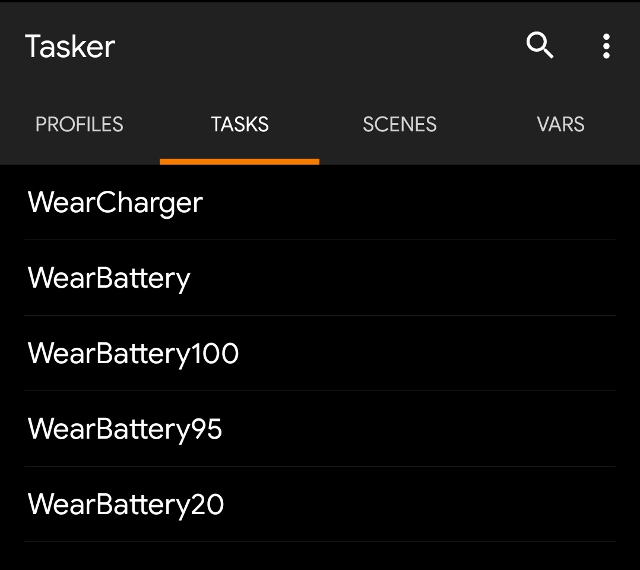
Task: Go to the SCENES tab
Action: [400, 124]
